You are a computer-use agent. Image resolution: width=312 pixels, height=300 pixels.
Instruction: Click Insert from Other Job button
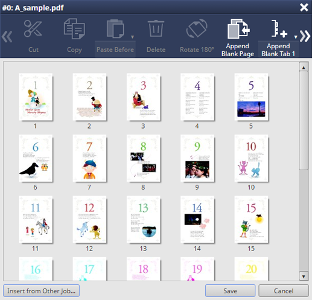[x=42, y=291]
